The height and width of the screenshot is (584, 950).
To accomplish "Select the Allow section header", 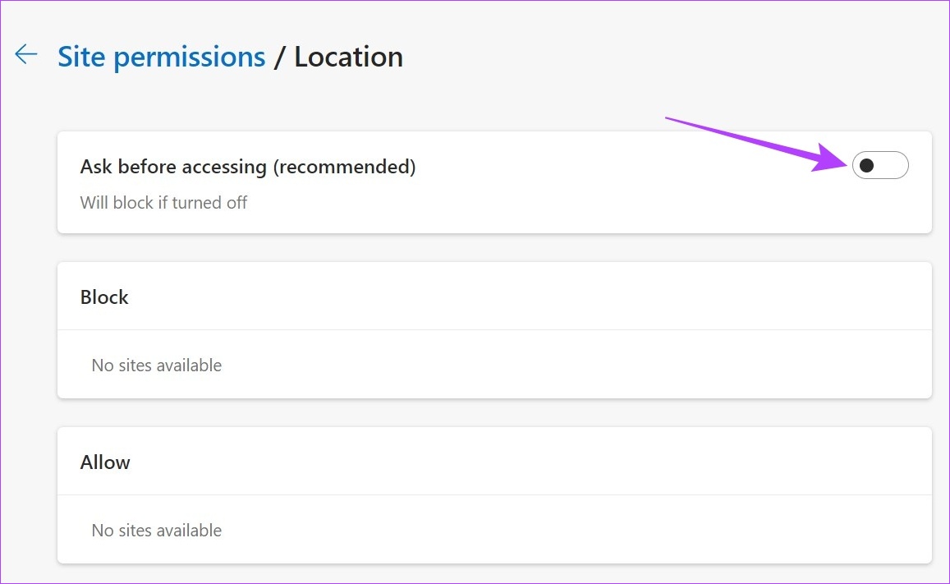I will pos(105,462).
